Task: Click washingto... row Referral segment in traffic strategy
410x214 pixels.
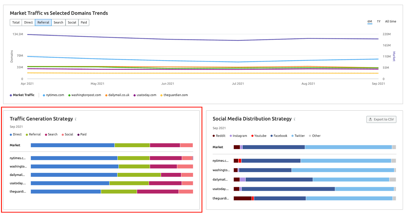Action: tap(134, 167)
